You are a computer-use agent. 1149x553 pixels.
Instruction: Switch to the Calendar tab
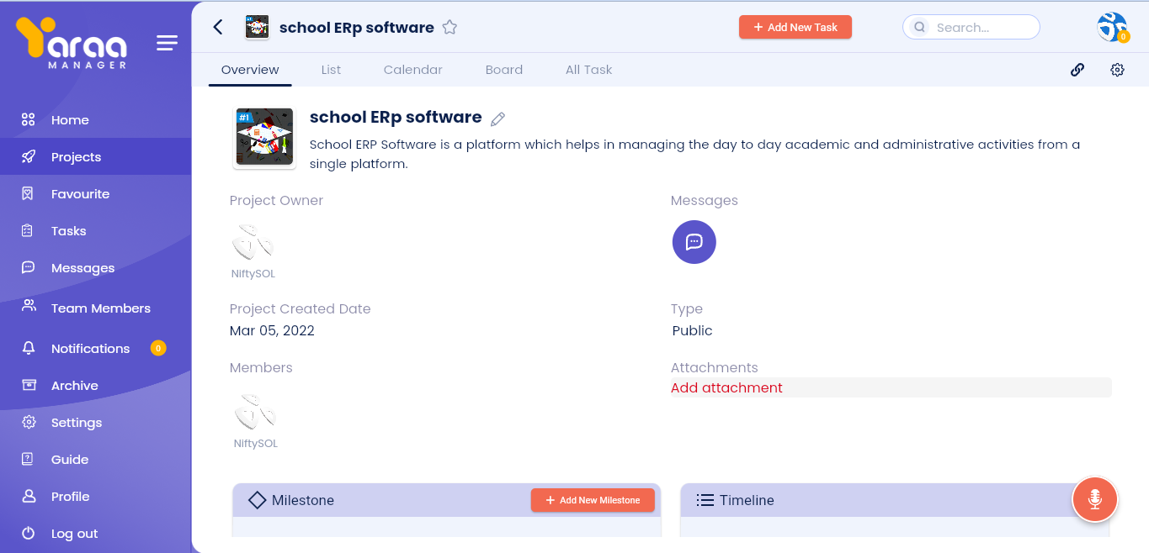[412, 70]
